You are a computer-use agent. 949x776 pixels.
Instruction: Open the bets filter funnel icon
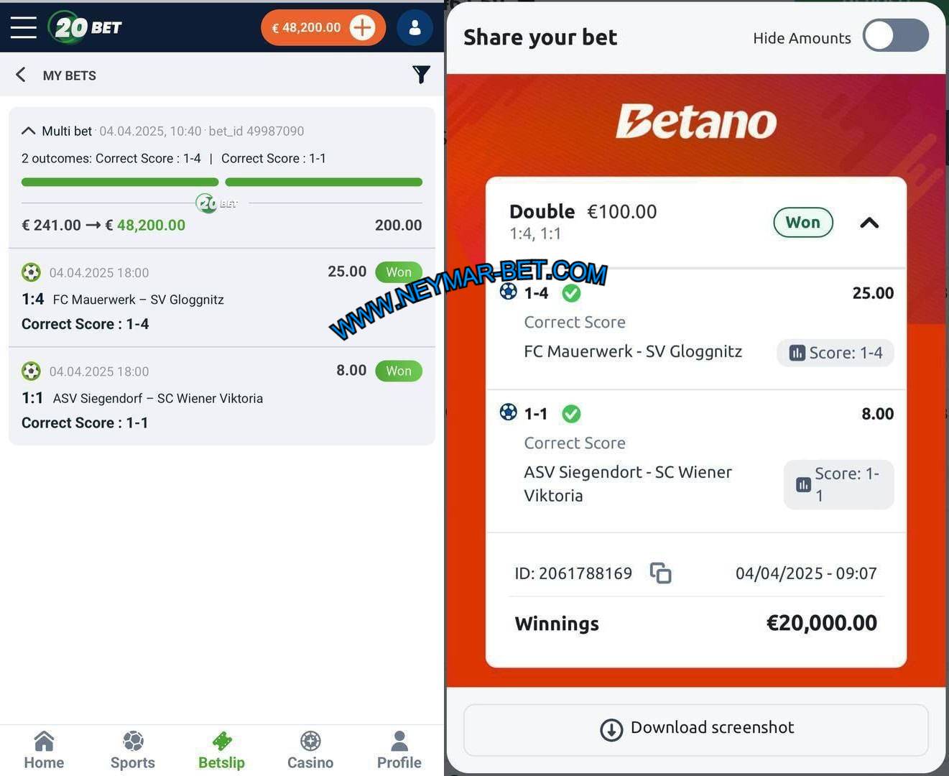click(421, 74)
